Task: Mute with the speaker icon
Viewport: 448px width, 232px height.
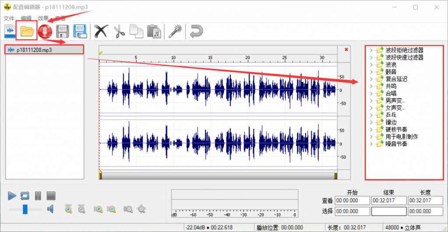Action: pyautogui.click(x=50, y=209)
